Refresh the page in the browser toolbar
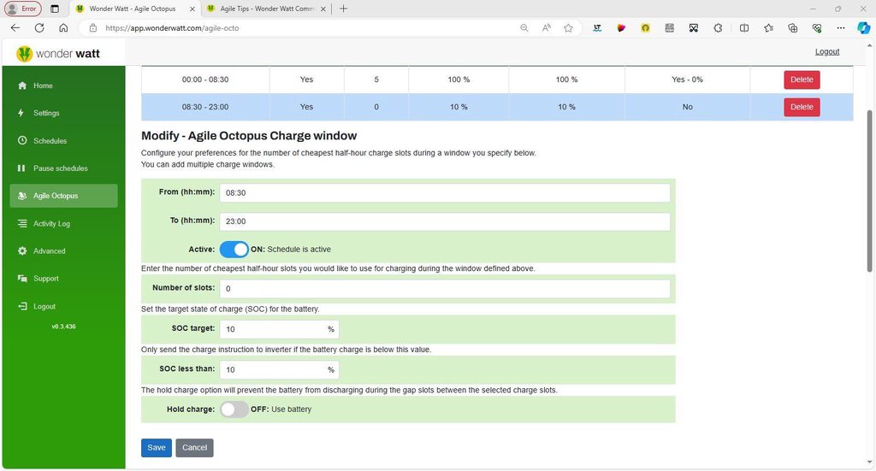 pyautogui.click(x=39, y=27)
